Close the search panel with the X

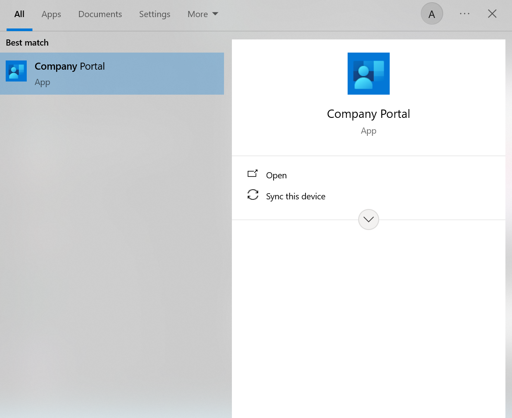click(x=492, y=14)
